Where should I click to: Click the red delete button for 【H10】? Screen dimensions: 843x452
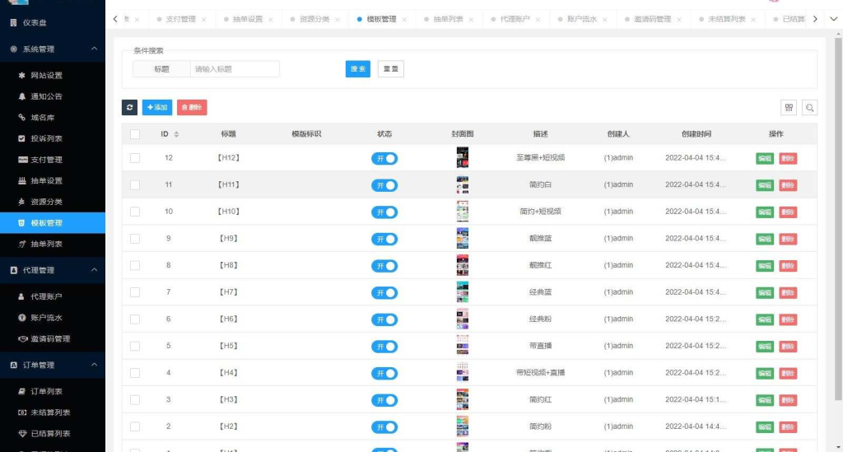click(788, 212)
